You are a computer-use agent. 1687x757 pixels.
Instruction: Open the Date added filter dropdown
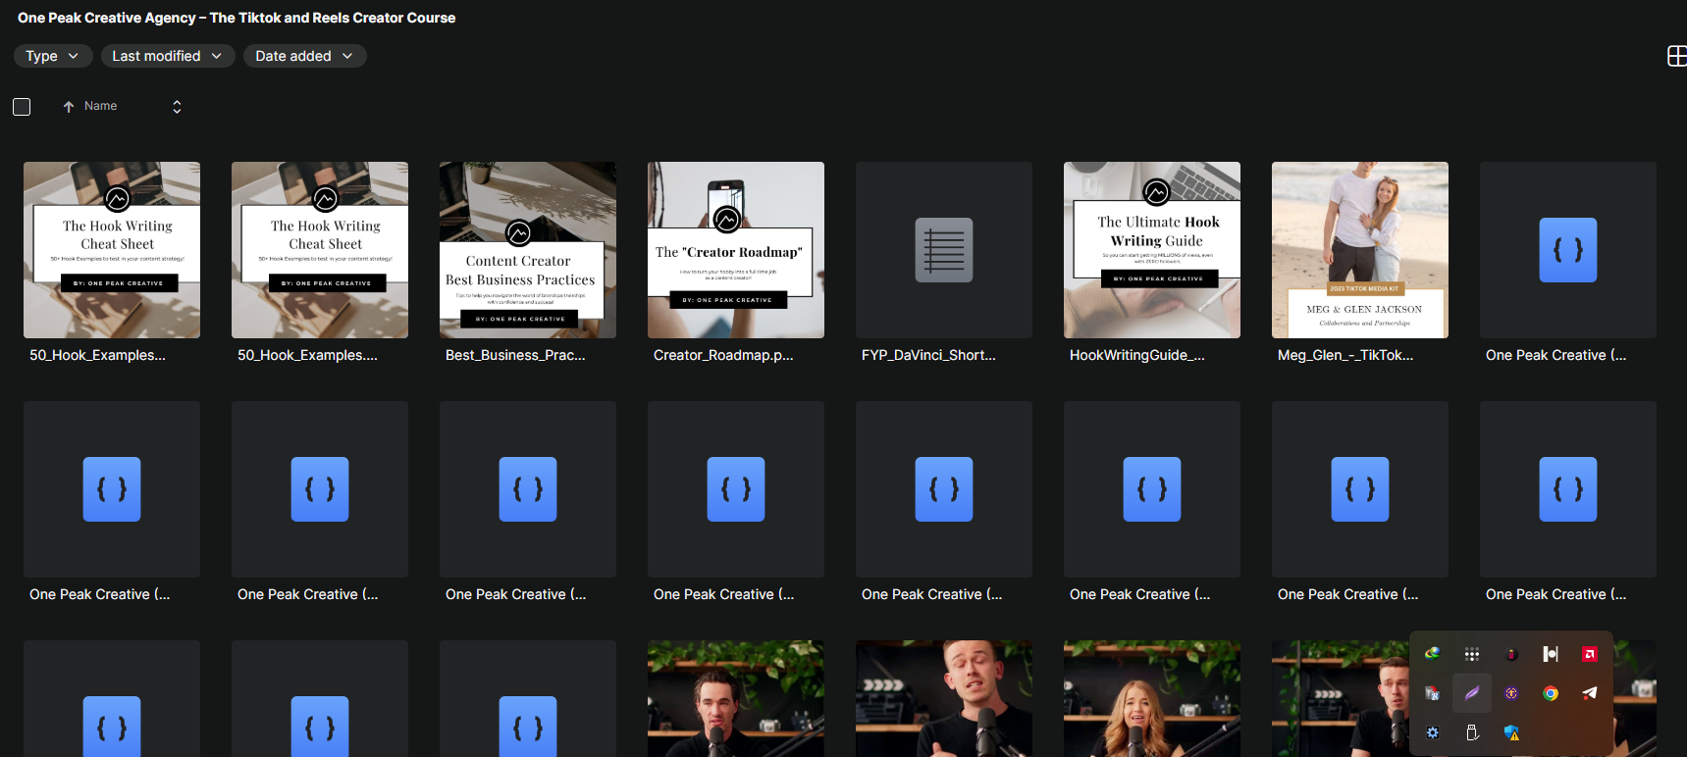[x=305, y=56]
